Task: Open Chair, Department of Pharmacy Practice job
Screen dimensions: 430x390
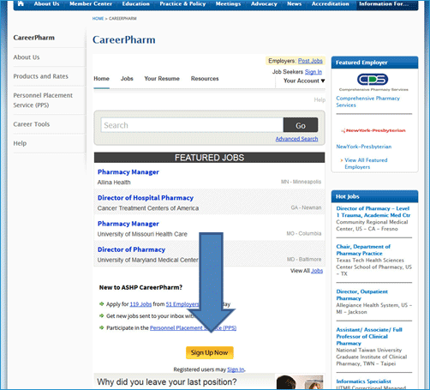Action: (363, 250)
